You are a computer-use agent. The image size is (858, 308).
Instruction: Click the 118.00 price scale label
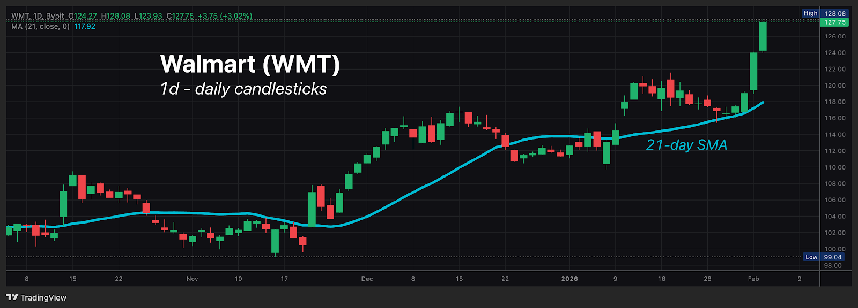(x=835, y=102)
